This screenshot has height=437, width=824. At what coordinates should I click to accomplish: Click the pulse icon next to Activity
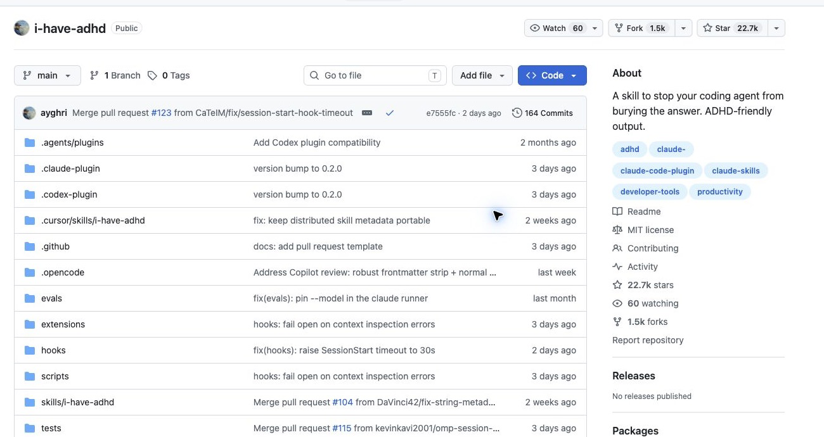pyautogui.click(x=617, y=267)
